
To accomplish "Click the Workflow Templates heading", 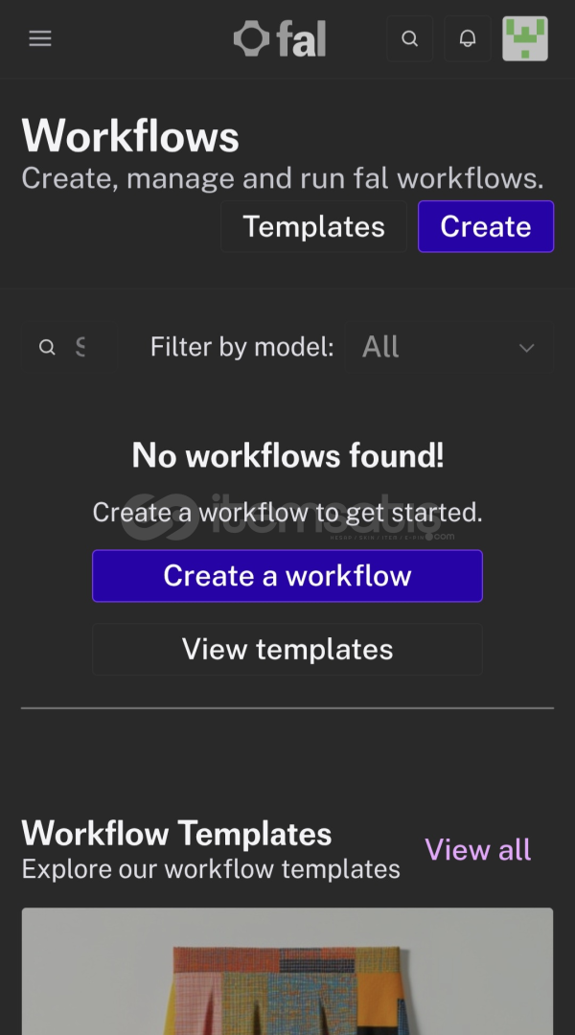I will tap(176, 833).
